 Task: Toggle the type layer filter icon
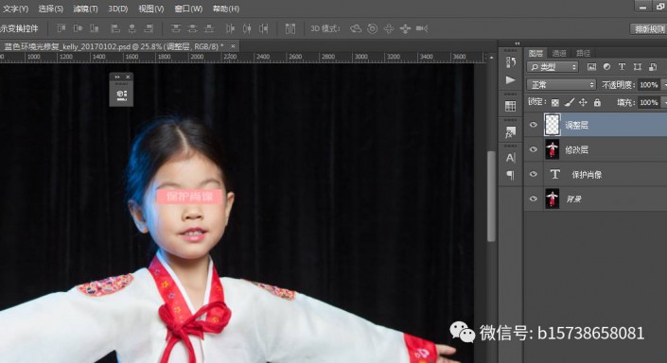tap(622, 67)
